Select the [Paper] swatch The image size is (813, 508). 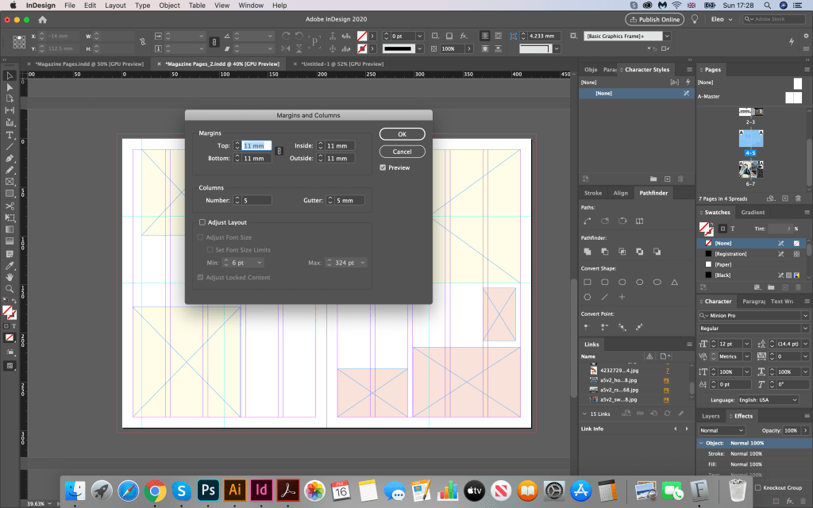(723, 264)
